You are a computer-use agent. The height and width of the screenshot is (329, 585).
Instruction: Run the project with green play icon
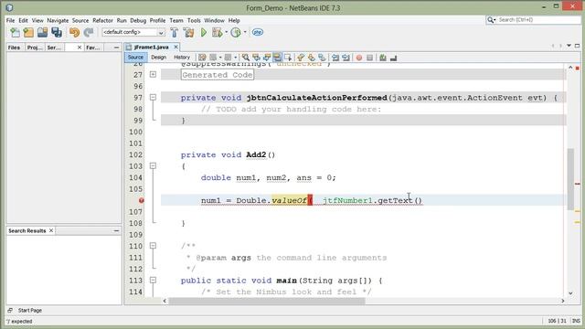[x=204, y=33]
